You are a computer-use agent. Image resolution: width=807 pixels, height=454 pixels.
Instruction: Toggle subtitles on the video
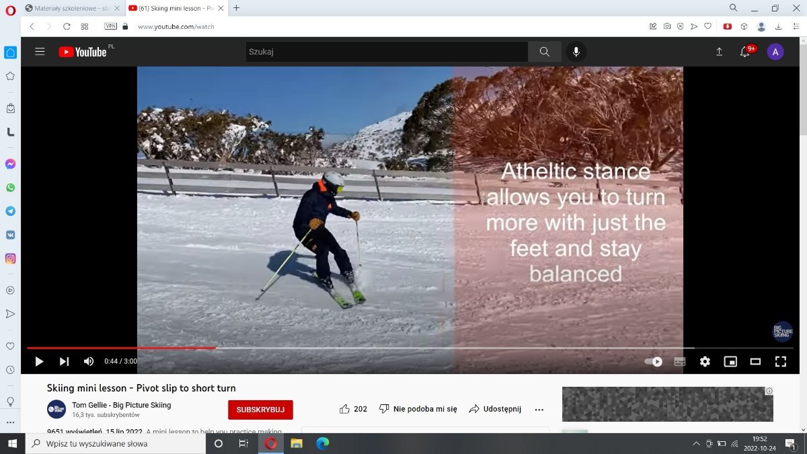tap(680, 361)
